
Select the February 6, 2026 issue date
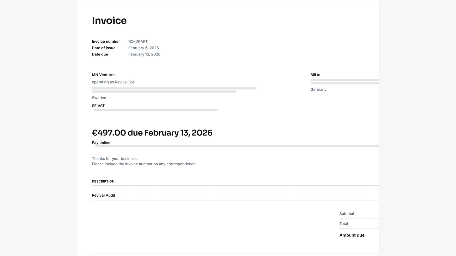click(x=143, y=48)
